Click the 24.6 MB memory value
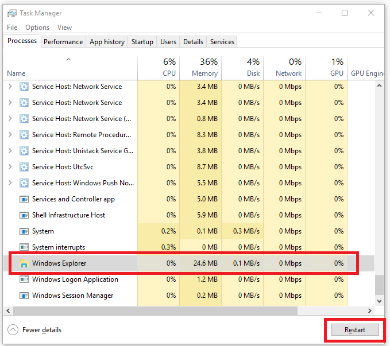This screenshot has height=346, width=390. (206, 263)
